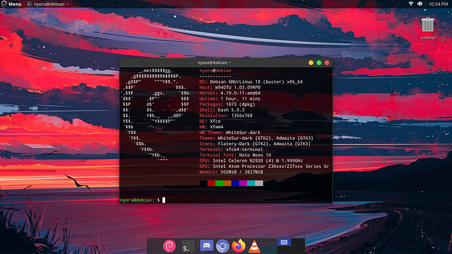
Task: Click the Shell line bash 5.0.3
Action: [222, 110]
